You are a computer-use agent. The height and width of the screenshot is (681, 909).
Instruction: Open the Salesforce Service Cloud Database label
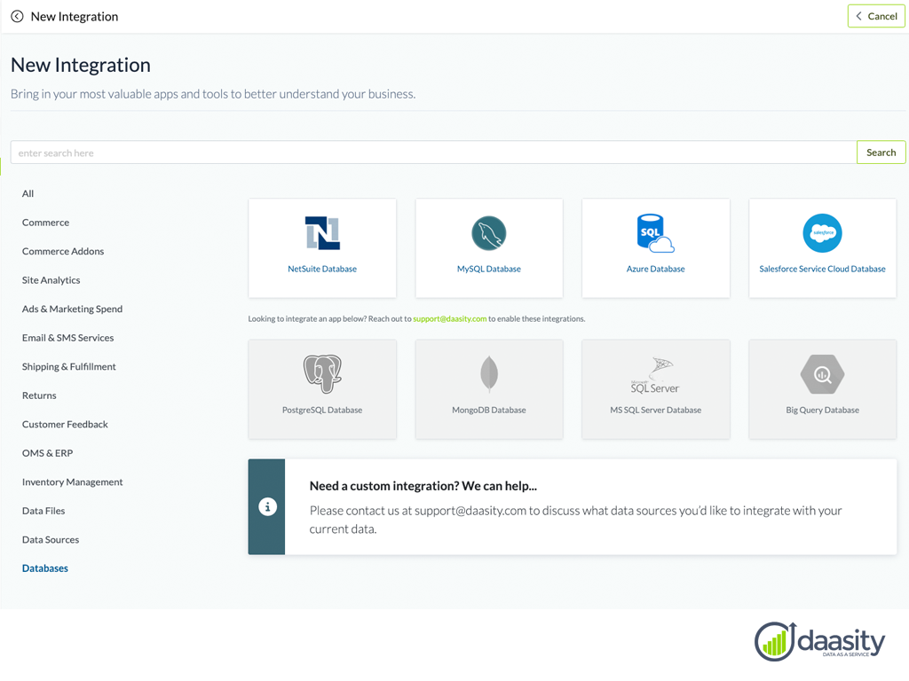[822, 269]
